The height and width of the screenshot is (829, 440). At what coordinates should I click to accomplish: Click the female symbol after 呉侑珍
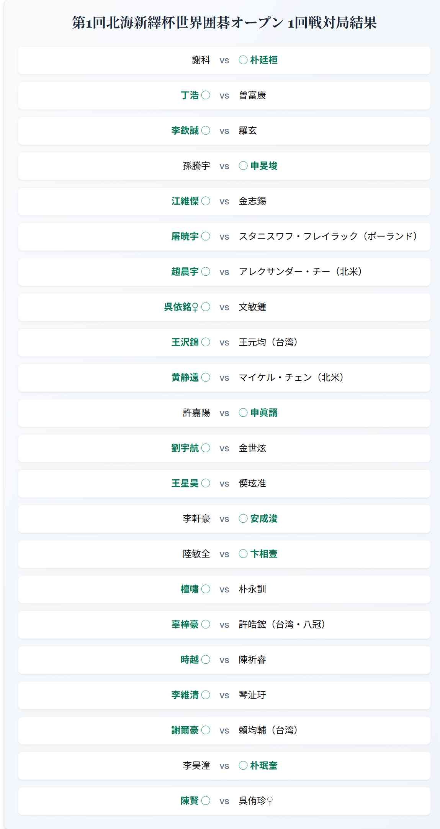tap(270, 801)
